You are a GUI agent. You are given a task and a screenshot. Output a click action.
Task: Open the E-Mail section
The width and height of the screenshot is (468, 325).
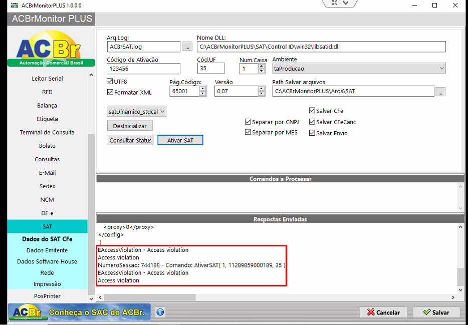click(x=47, y=172)
